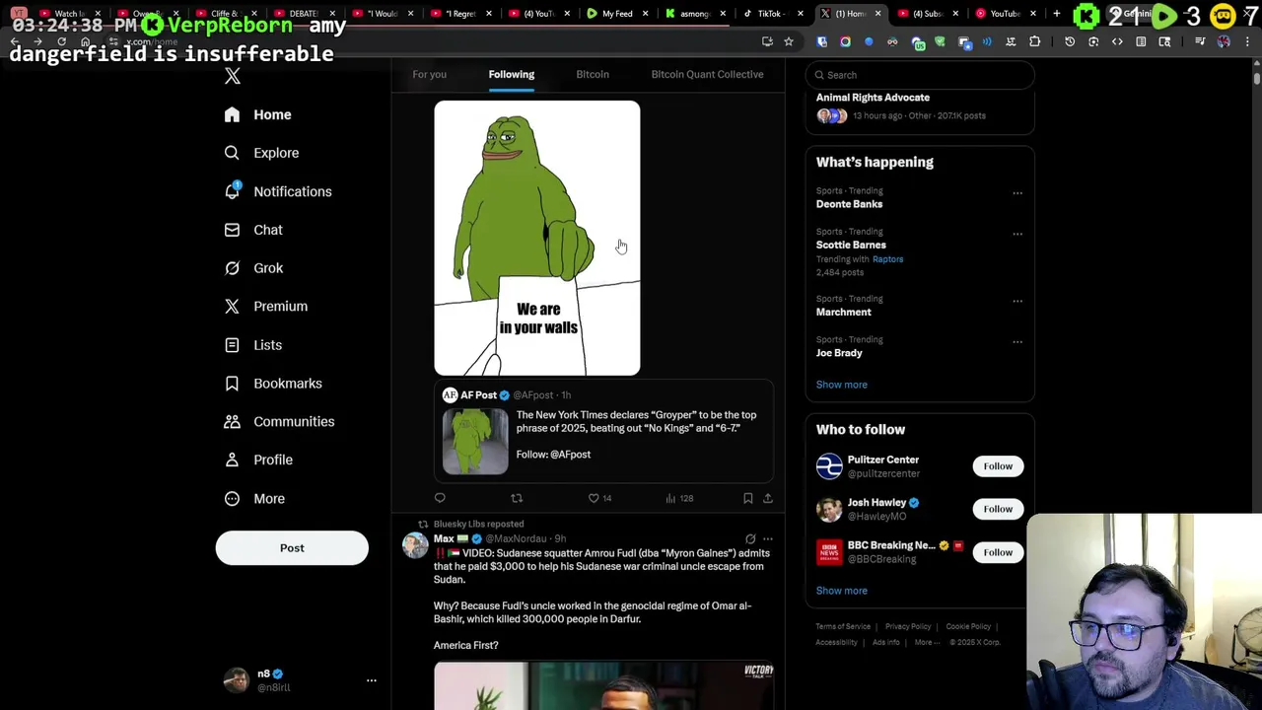Click the Grok icon on Max's post
The width and height of the screenshot is (1262, 710).
(x=750, y=539)
